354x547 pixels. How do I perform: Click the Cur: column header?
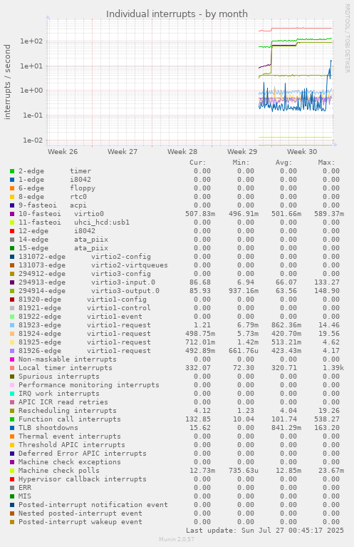point(198,163)
